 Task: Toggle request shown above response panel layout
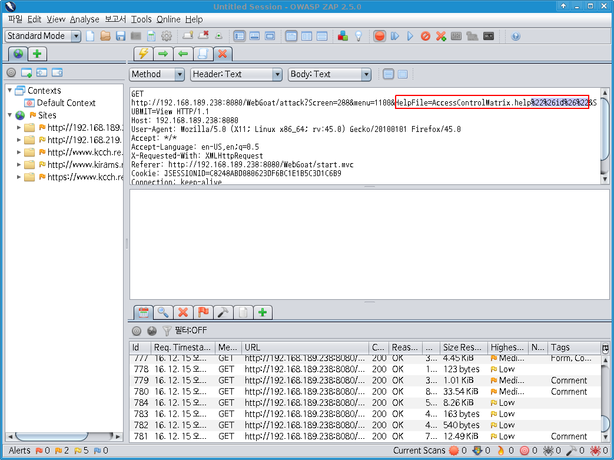[x=322, y=36]
